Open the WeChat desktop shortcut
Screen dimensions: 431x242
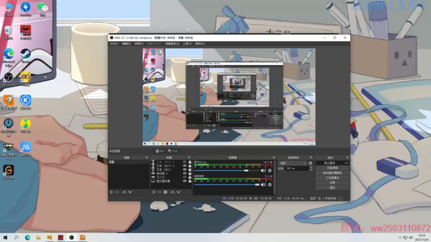(43, 9)
